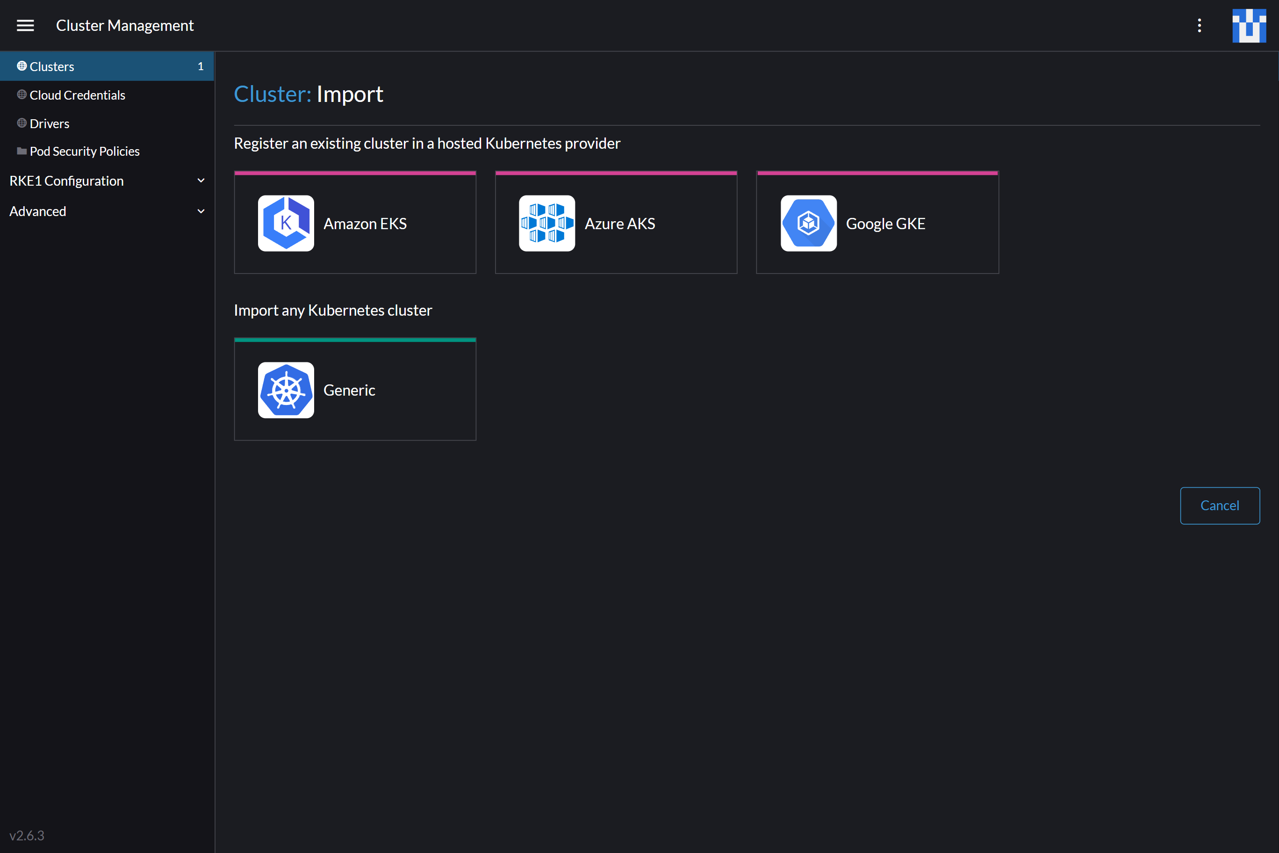The width and height of the screenshot is (1279, 853).
Task: Open the hamburger navigation menu
Action: [x=25, y=25]
